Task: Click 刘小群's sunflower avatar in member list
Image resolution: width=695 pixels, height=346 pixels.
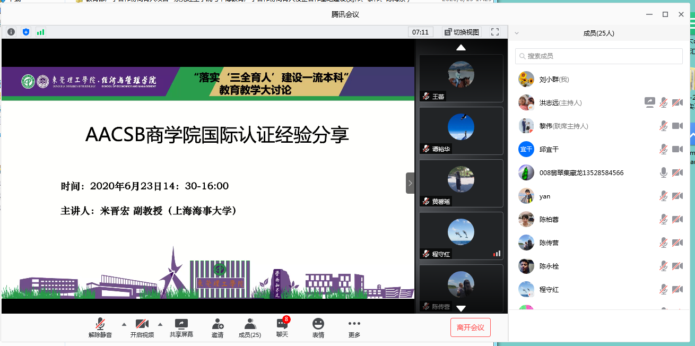Action: coord(526,79)
